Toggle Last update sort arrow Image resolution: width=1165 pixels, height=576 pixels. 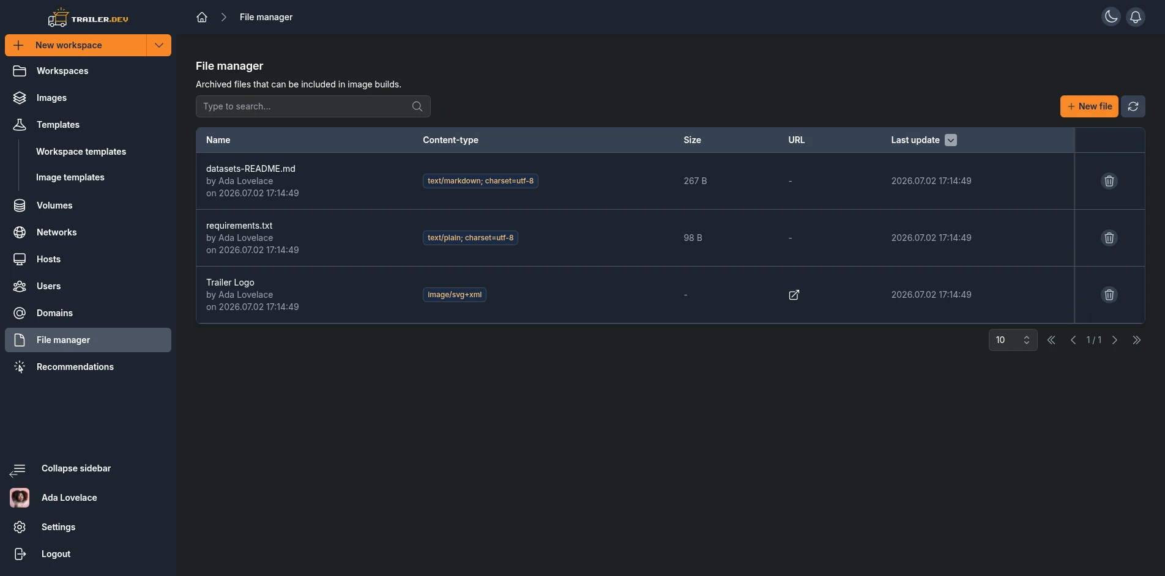(951, 140)
